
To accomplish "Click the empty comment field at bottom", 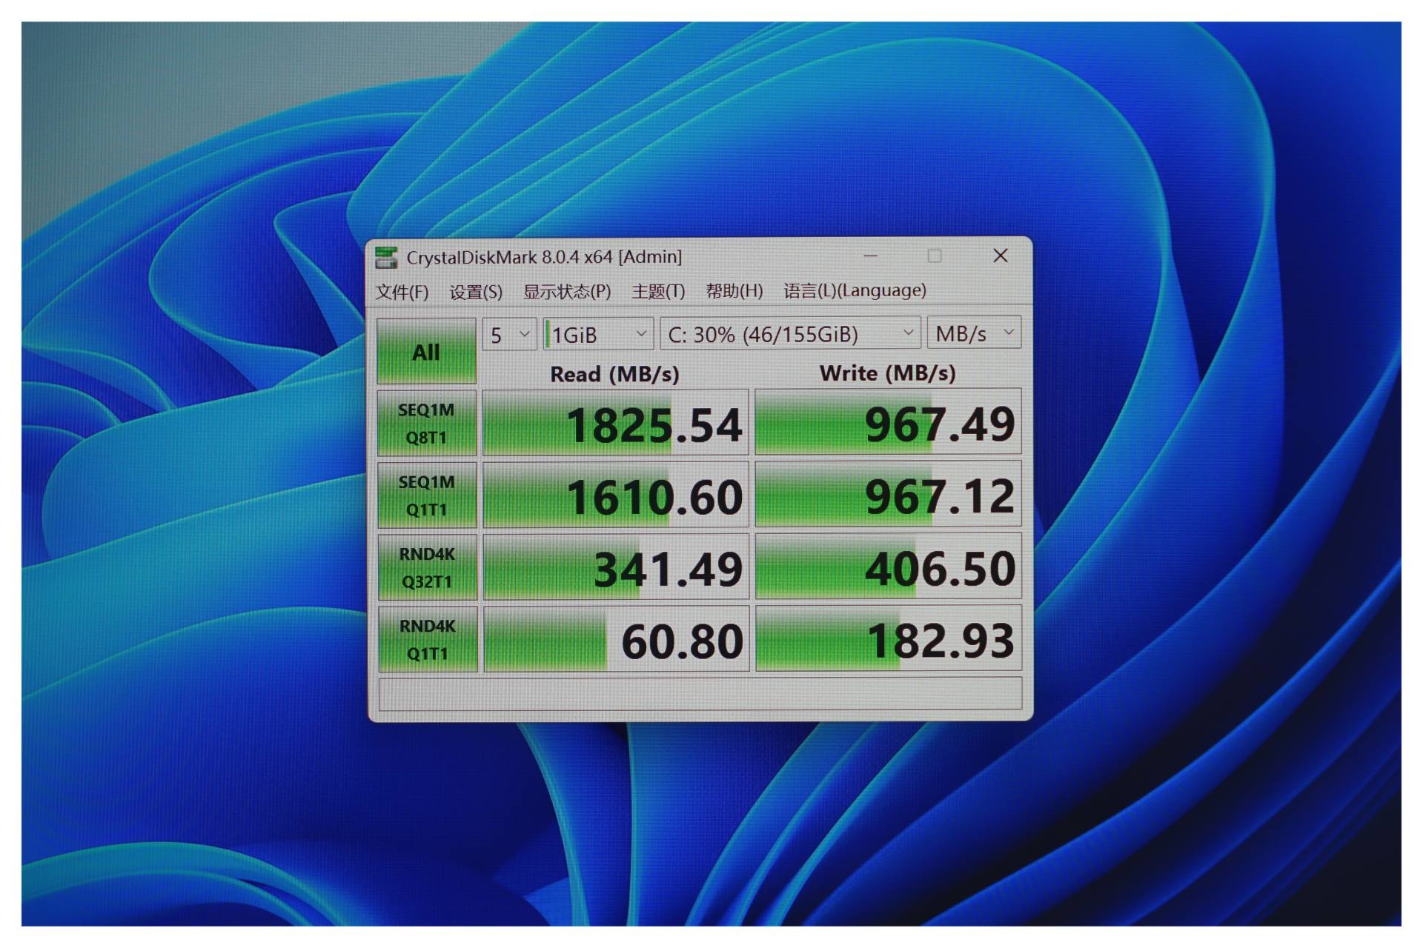I will pos(700,694).
